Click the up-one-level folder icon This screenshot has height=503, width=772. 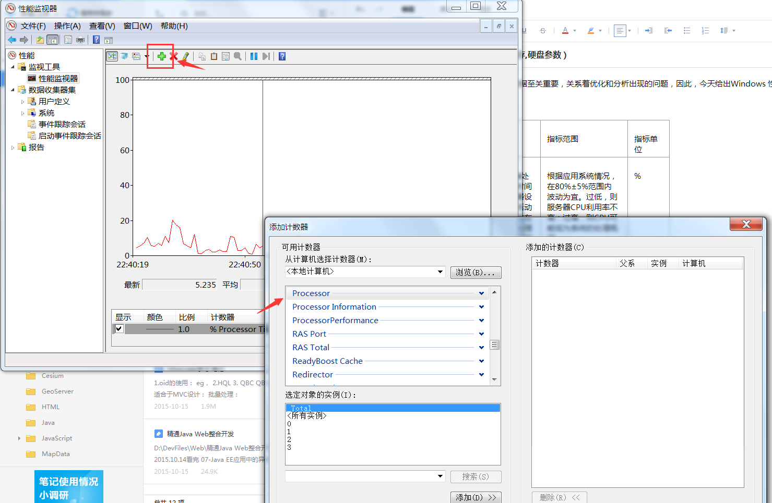coord(40,40)
